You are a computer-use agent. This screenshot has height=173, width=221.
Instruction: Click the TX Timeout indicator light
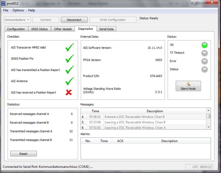point(204,53)
